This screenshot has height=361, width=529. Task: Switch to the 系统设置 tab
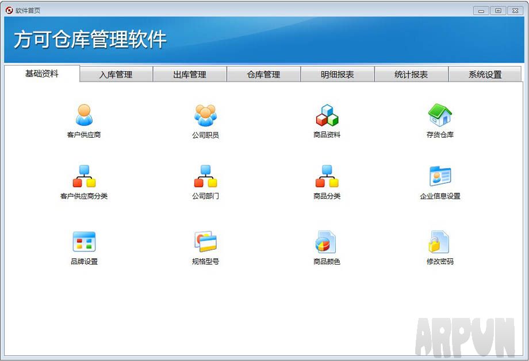(x=485, y=74)
